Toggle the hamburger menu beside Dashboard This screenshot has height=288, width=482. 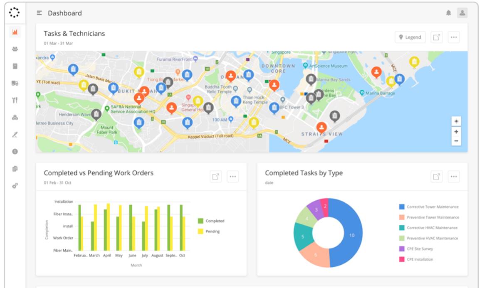(x=40, y=13)
